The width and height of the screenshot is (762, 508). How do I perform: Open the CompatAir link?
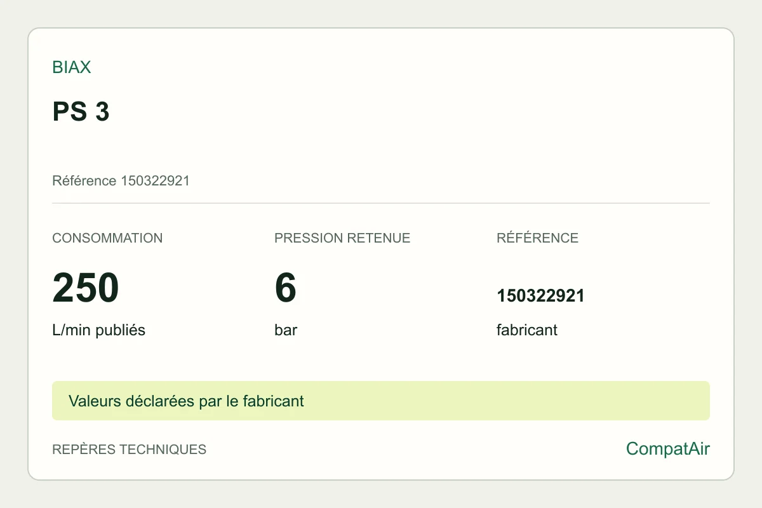click(x=668, y=449)
